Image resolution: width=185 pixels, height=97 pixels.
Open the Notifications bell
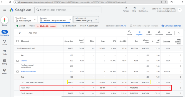tap(143, 9)
